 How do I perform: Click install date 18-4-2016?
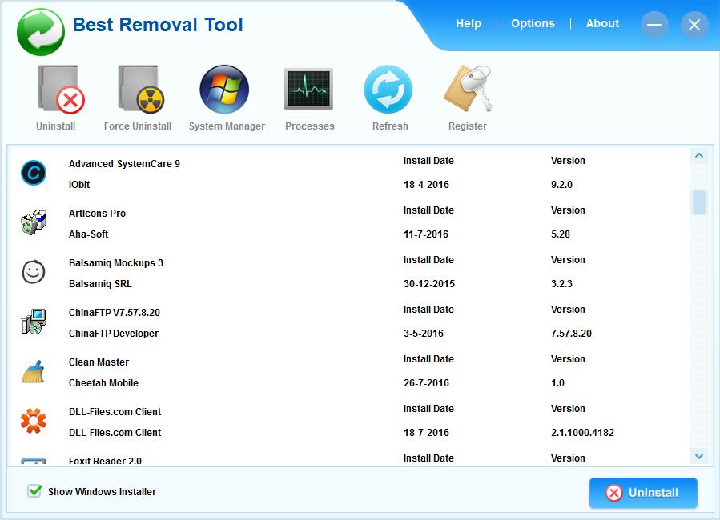coord(426,184)
